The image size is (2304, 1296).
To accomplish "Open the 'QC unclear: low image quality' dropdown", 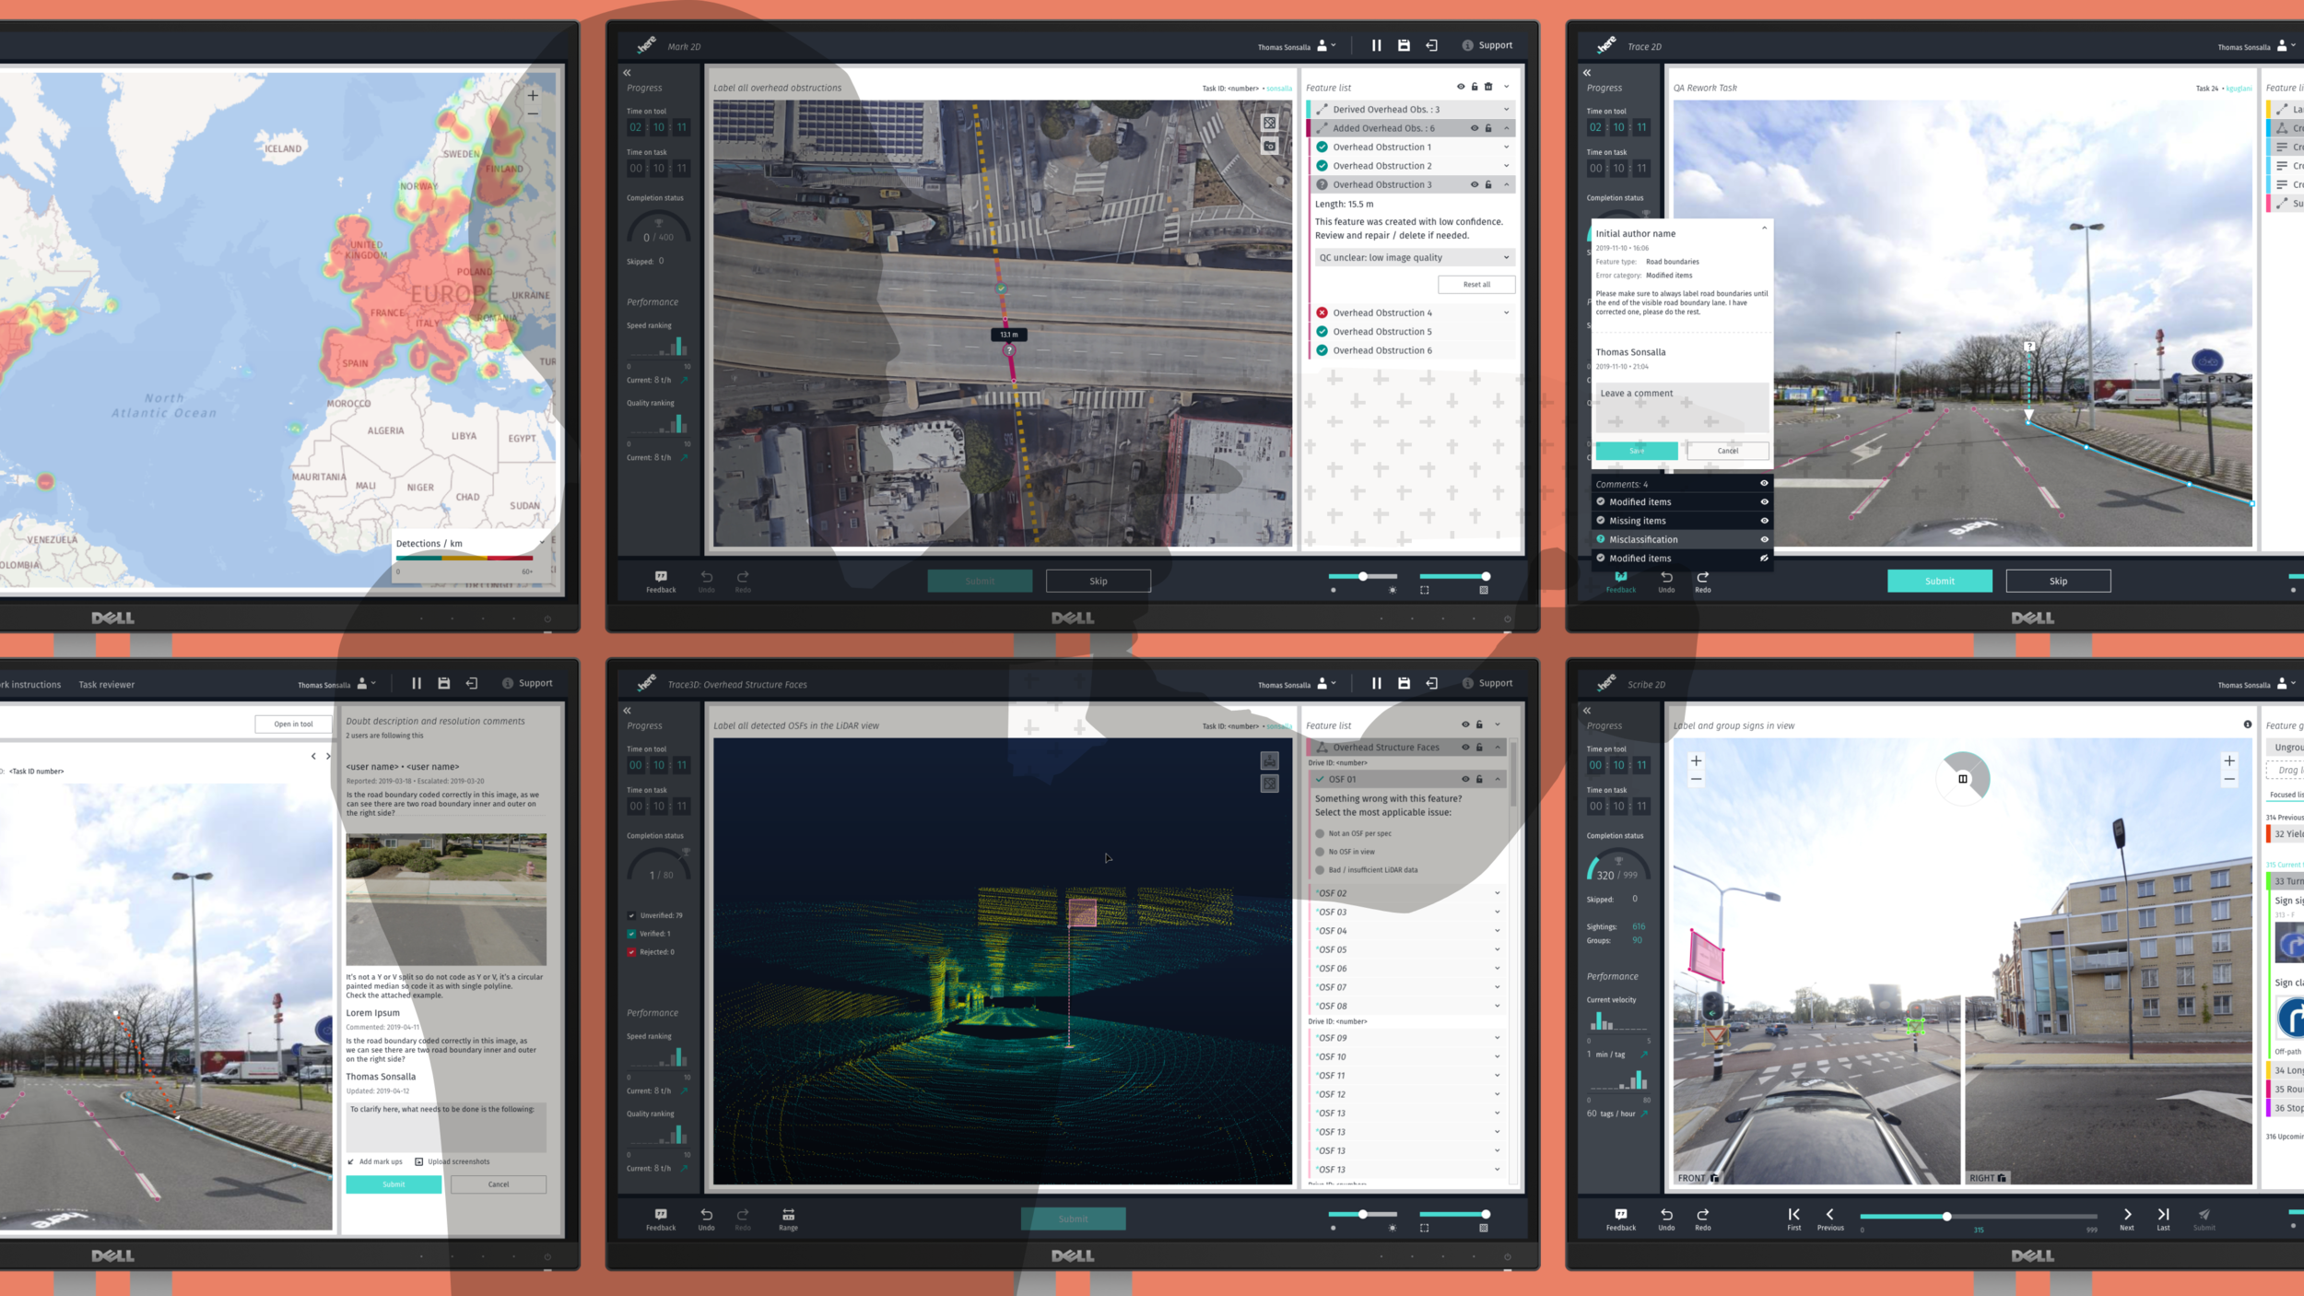I will coord(1415,257).
